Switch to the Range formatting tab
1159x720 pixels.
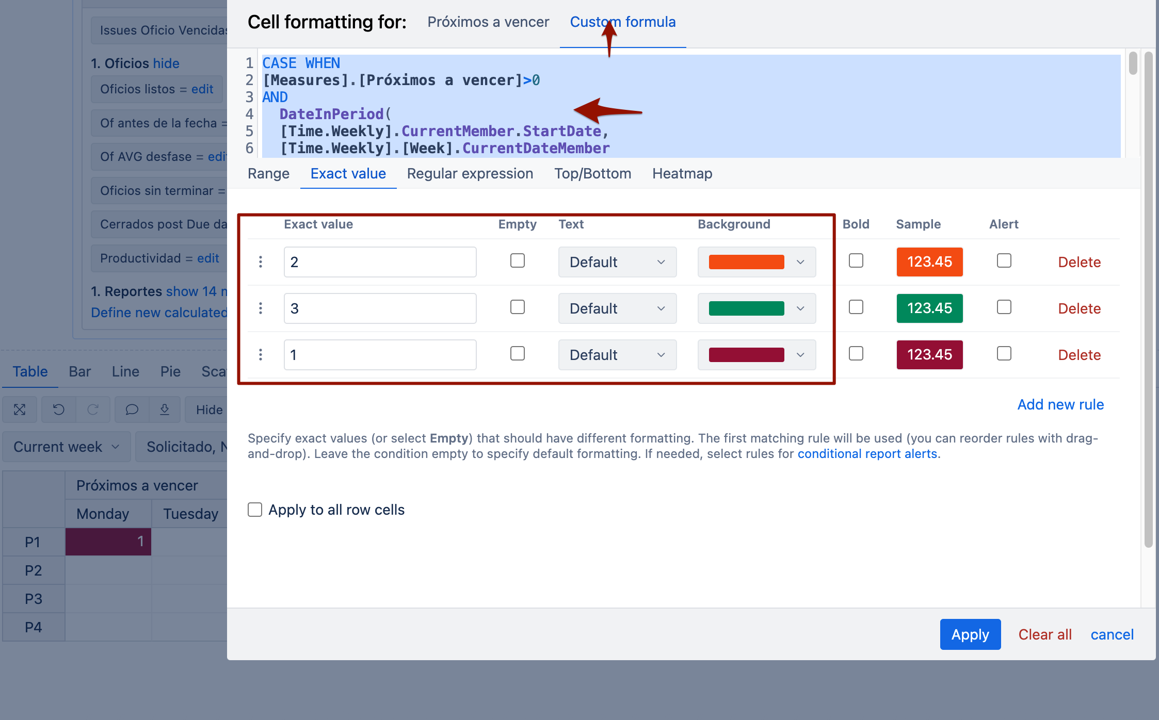tap(268, 174)
